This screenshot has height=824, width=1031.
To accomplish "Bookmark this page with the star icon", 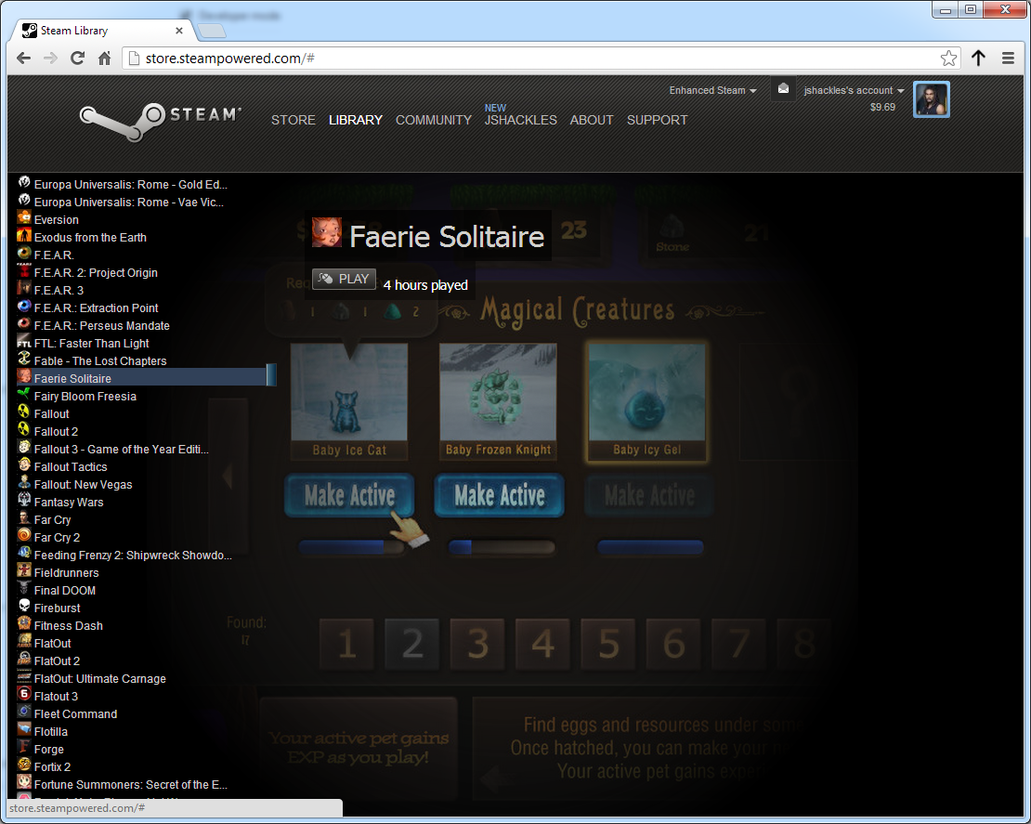I will 948,59.
